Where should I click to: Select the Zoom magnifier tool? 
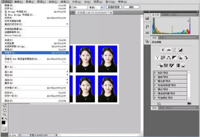pos(4,114)
